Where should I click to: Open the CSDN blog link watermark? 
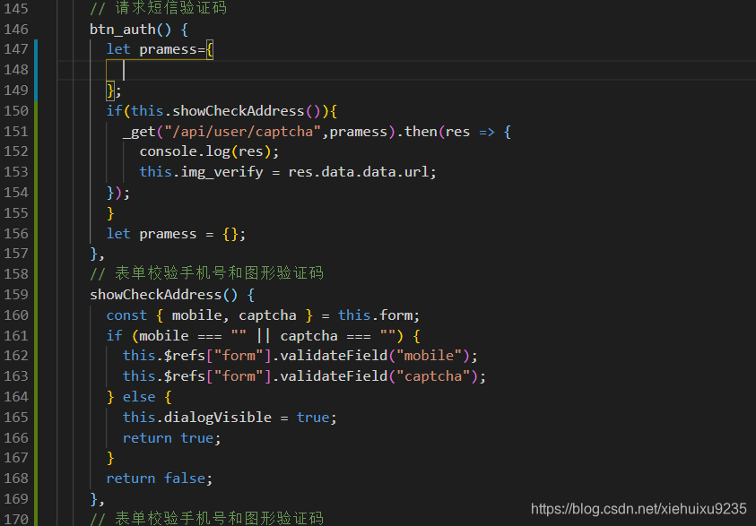tap(639, 508)
